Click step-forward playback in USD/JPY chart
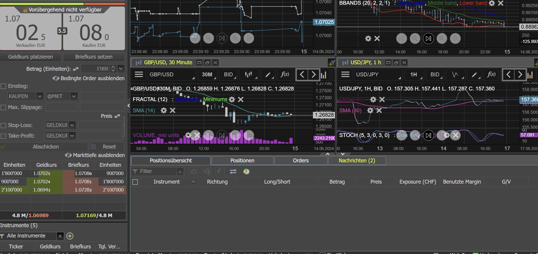538x254 pixels. 428,135
